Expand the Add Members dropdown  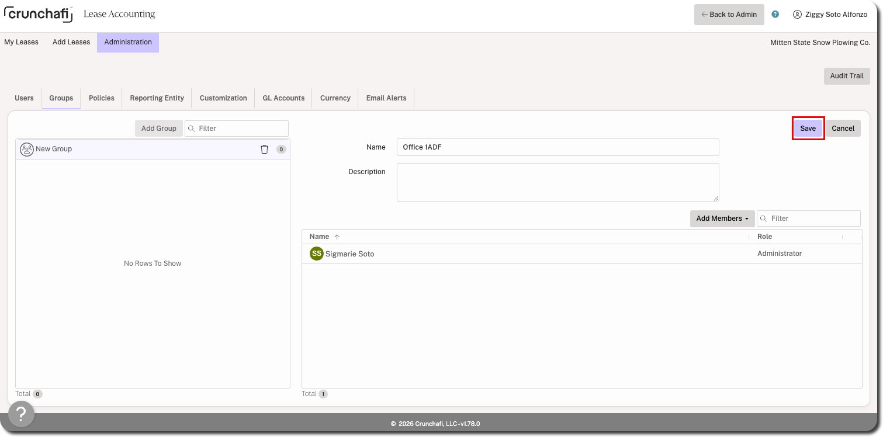coord(722,218)
